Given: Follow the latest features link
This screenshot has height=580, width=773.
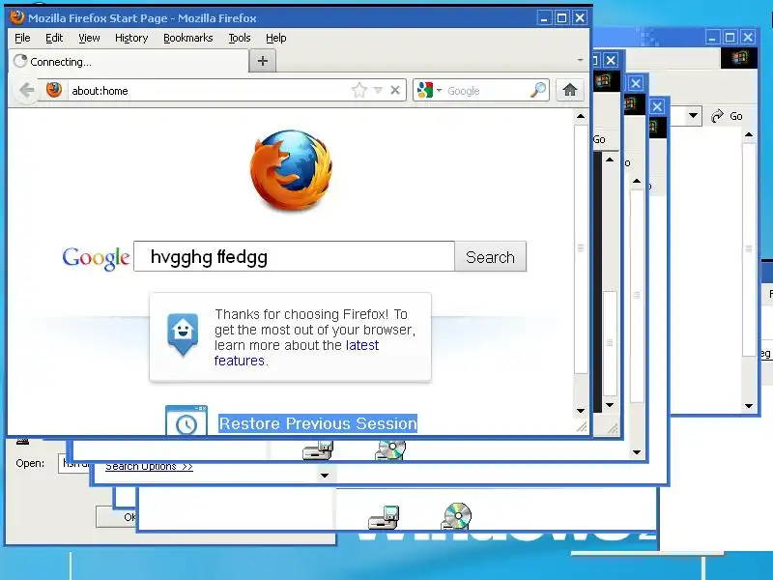Looking at the screenshot, I should pyautogui.click(x=297, y=353).
